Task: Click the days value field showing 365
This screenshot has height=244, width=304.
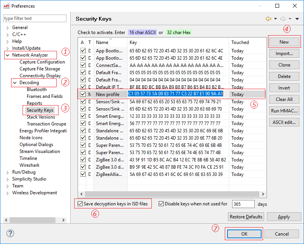Action: coord(243,204)
